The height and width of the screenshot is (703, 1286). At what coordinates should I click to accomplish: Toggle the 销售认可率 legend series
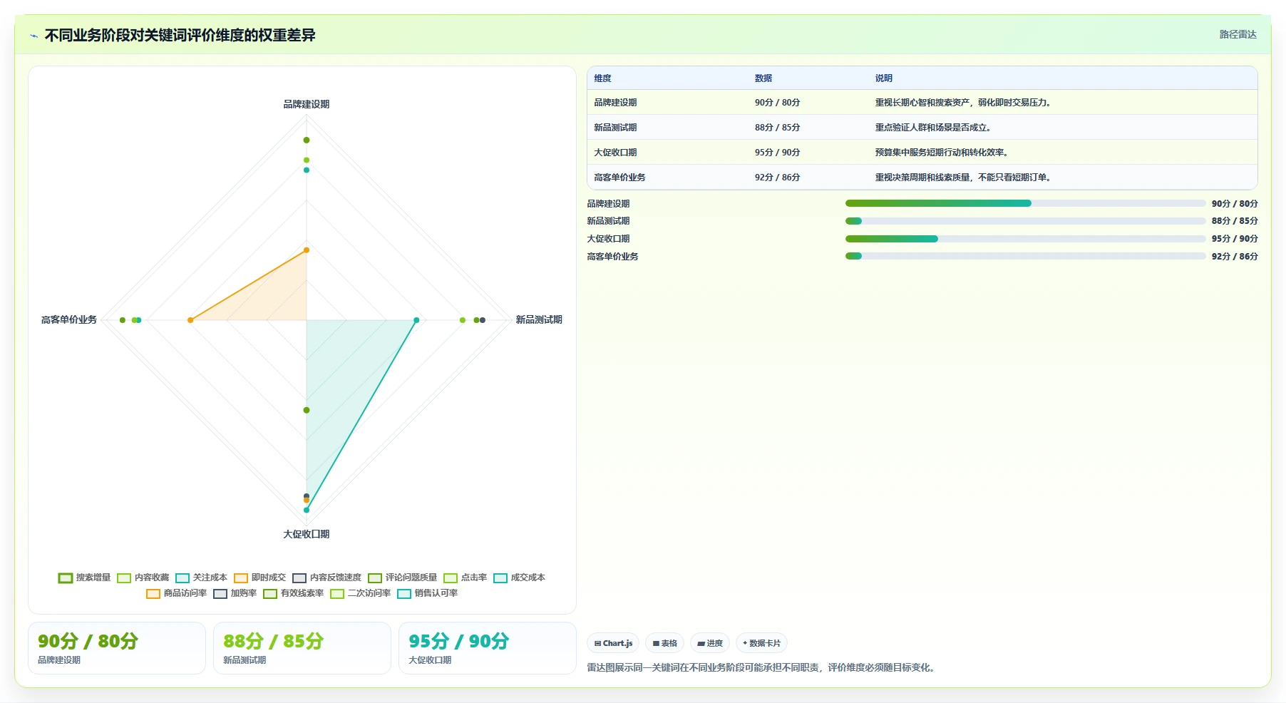(428, 593)
